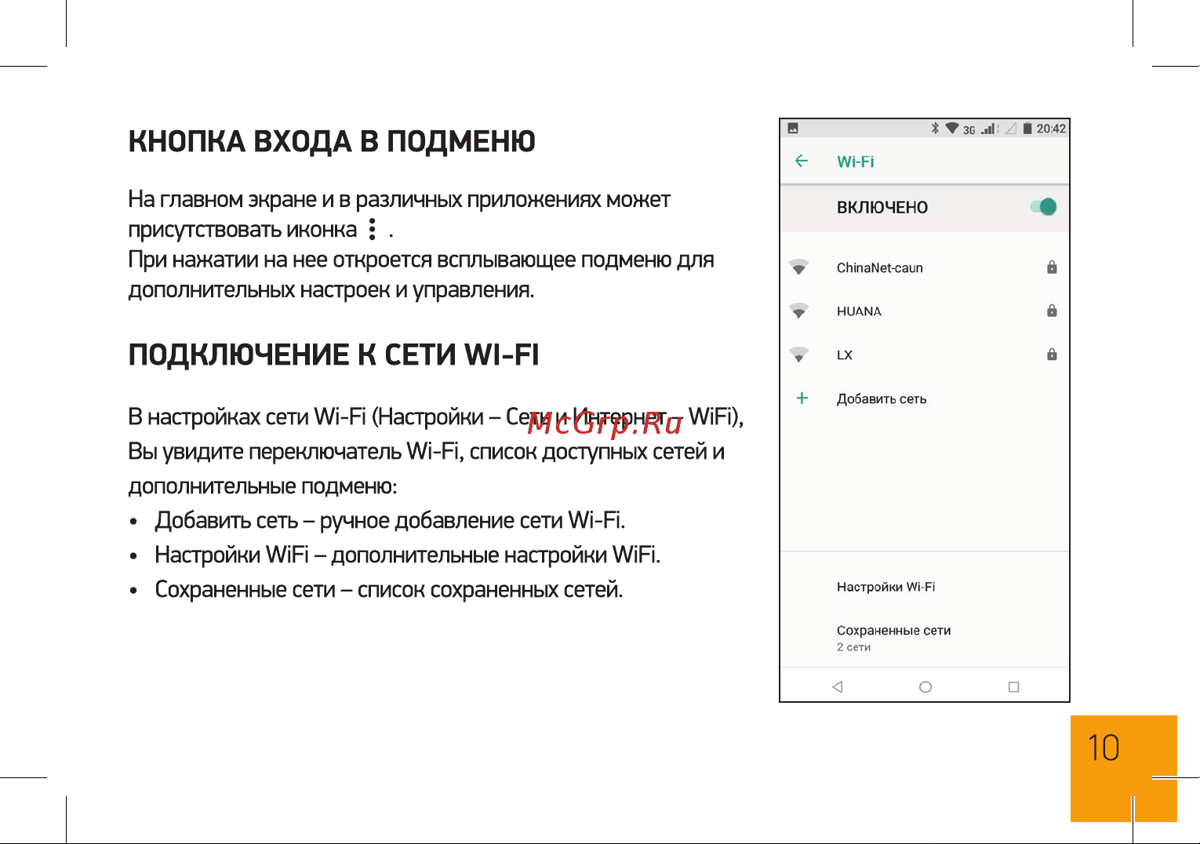Select the HUANA network
This screenshot has height=844, width=1200.
[x=925, y=311]
